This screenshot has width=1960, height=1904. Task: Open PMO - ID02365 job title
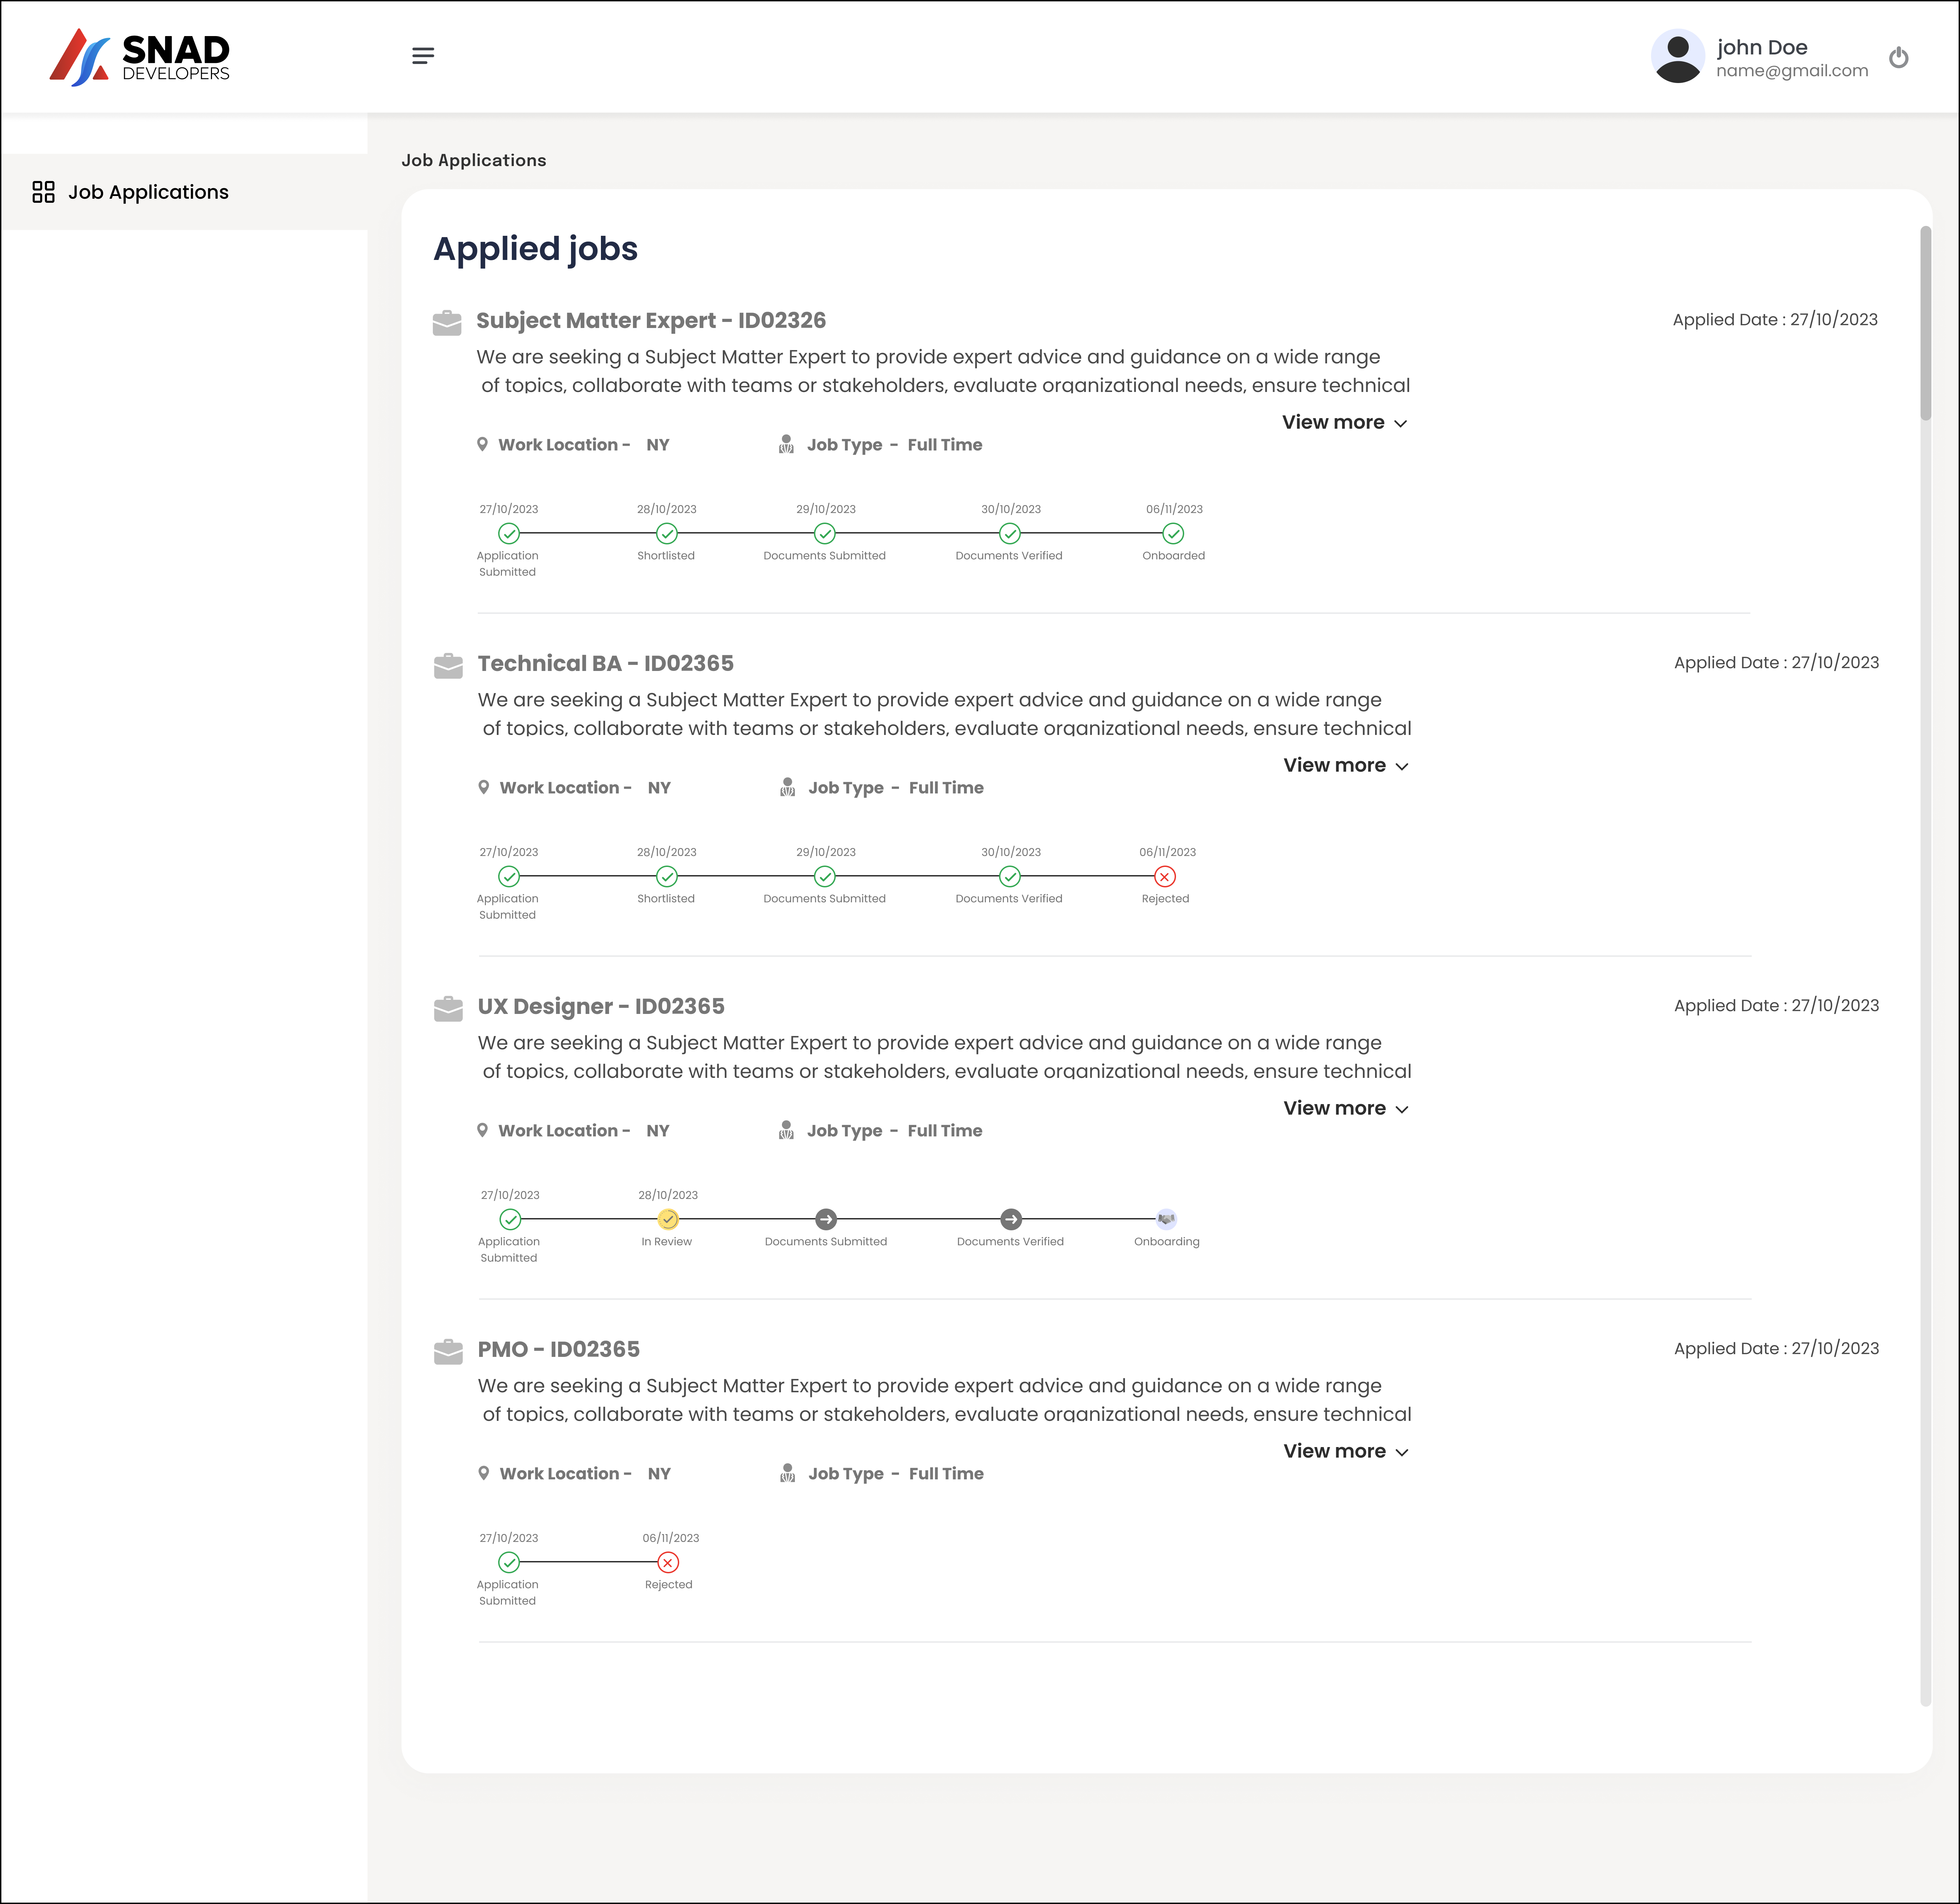pos(559,1350)
